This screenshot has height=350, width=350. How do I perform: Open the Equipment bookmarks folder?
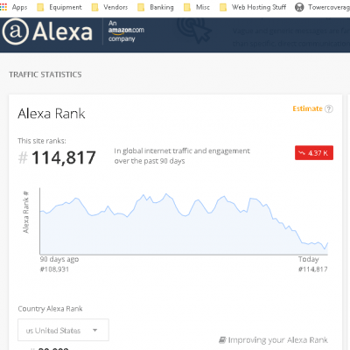[x=59, y=7]
